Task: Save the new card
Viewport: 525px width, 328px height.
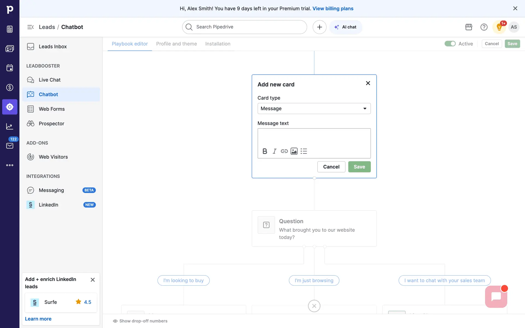Action: pyautogui.click(x=359, y=167)
